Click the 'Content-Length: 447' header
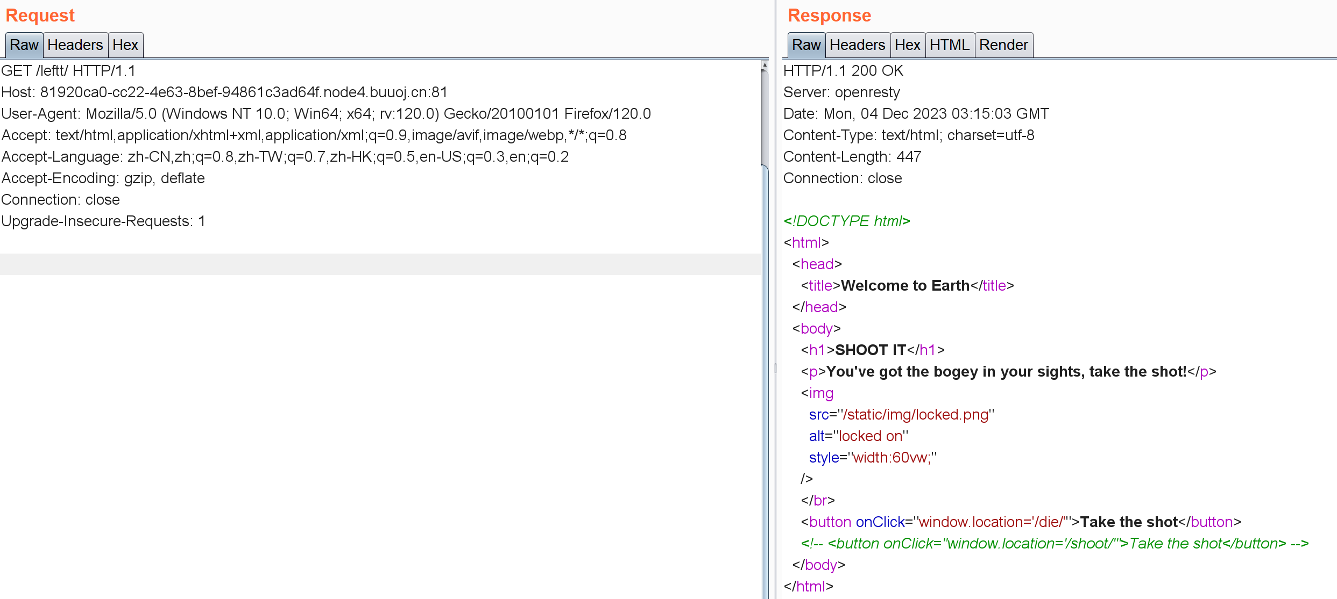This screenshot has height=599, width=1337. [x=852, y=157]
